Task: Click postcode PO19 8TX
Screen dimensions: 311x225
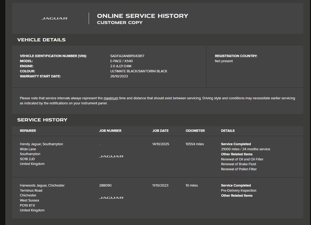Action: click(x=27, y=206)
